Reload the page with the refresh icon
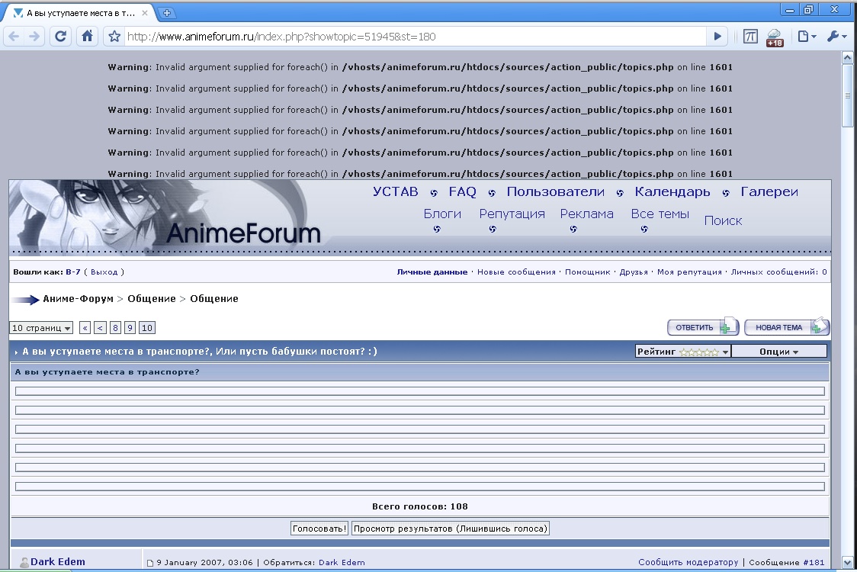Image resolution: width=857 pixels, height=572 pixels. pos(61,36)
